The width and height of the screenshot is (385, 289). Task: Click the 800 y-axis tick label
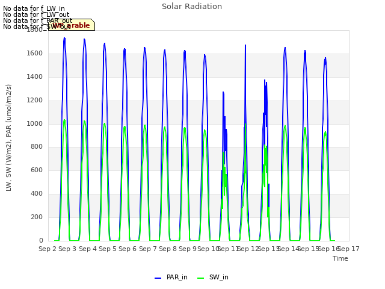pyautogui.click(x=37, y=147)
